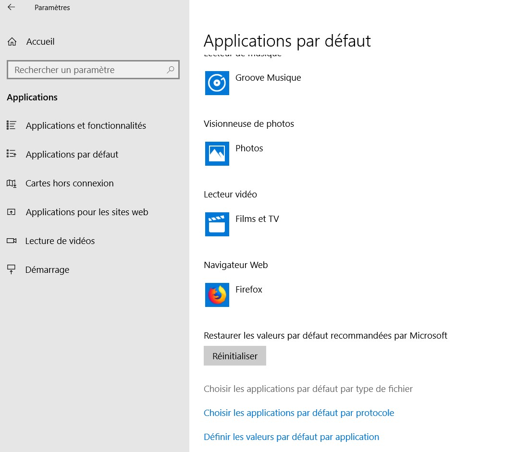Open Applications et fonctionnalités section
The height and width of the screenshot is (452, 517).
(86, 126)
